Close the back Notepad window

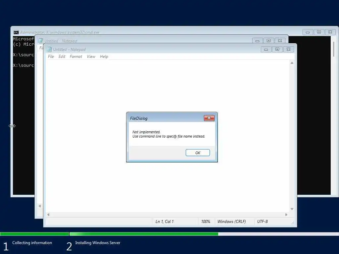280,41
